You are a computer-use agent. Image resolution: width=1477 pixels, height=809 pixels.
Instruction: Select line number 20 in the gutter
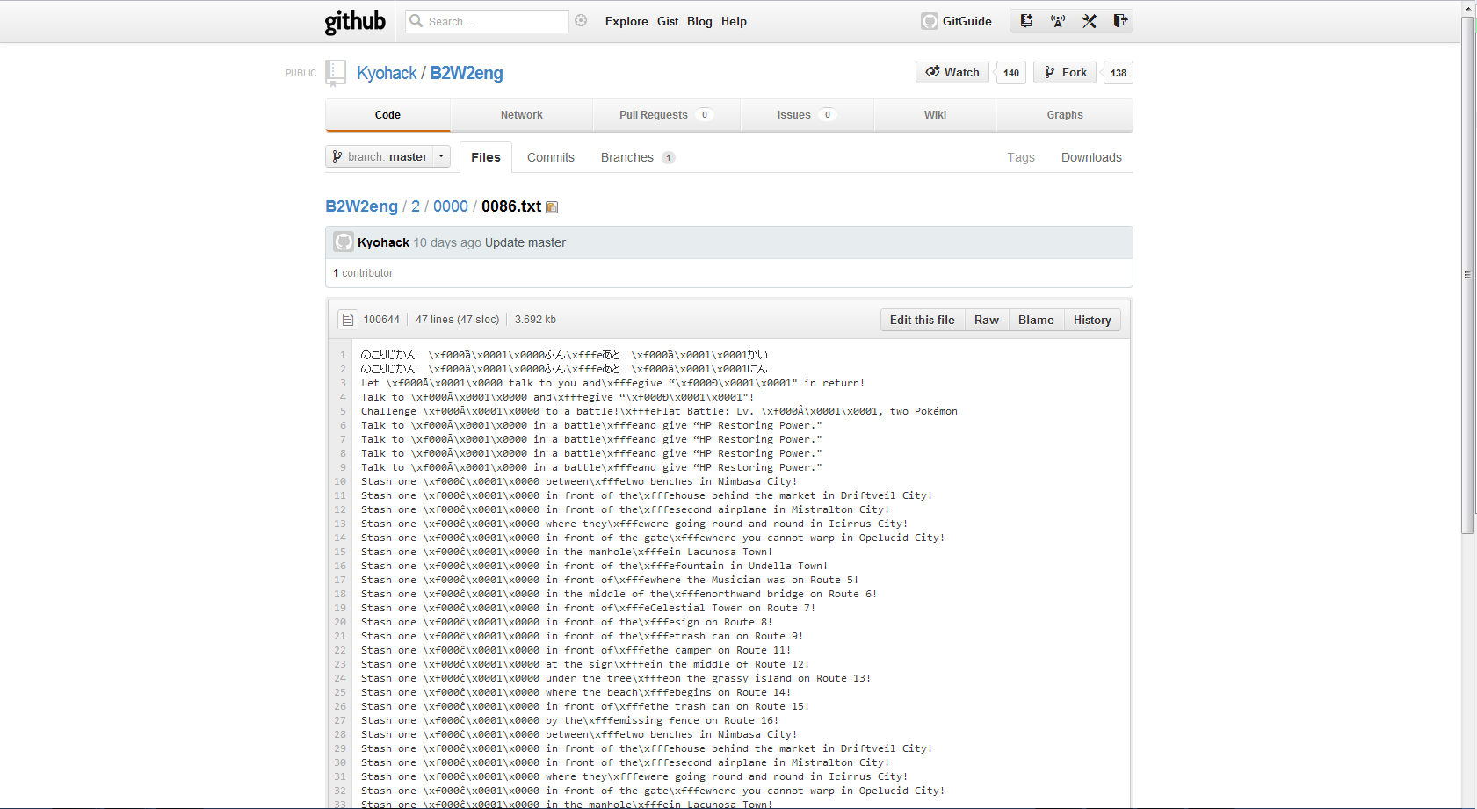click(340, 622)
